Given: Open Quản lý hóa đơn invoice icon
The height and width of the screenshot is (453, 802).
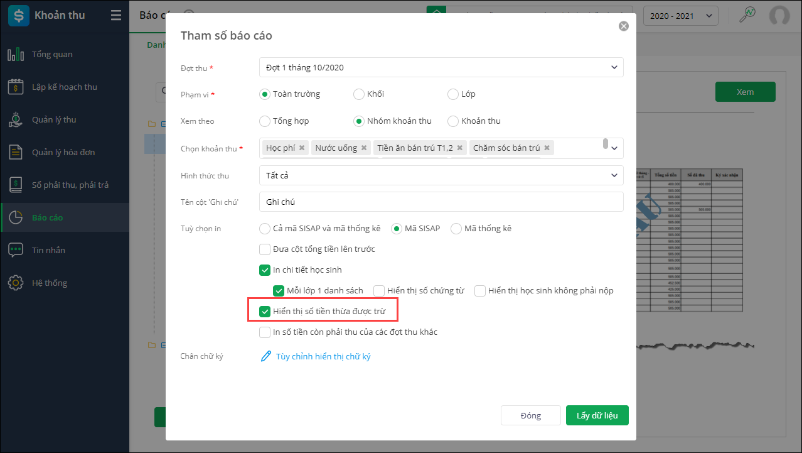Looking at the screenshot, I should pos(16,153).
